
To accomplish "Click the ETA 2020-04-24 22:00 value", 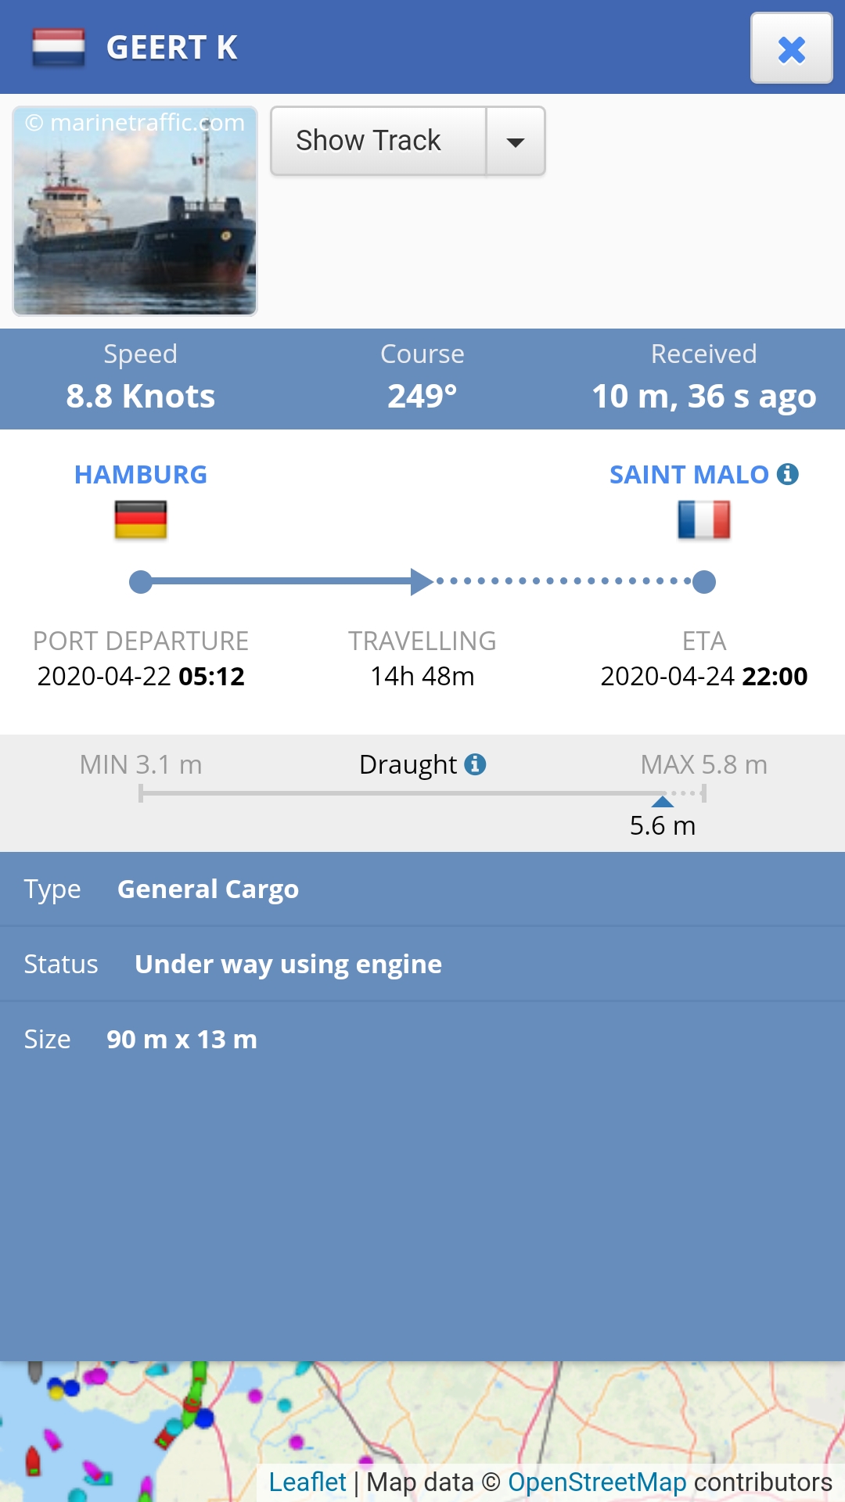I will (x=704, y=676).
